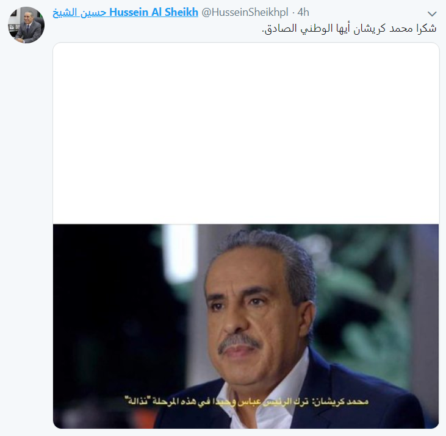This screenshot has height=436, width=446.
Task: Visit the @HusseinSheikhpl handle
Action: point(245,12)
